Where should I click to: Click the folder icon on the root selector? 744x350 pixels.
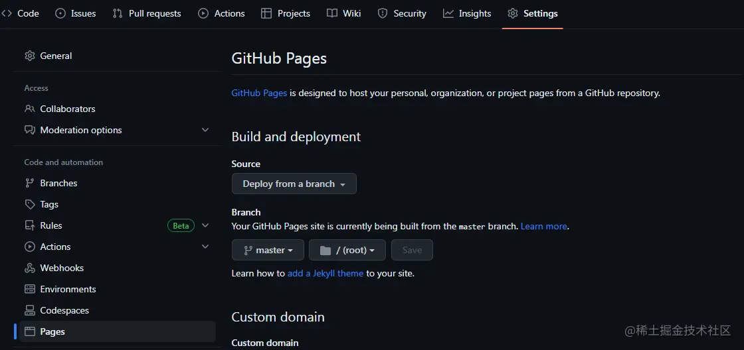point(325,250)
